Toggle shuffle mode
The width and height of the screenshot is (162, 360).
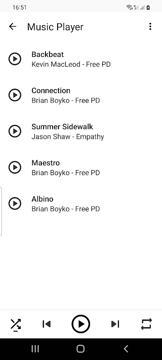(16, 324)
